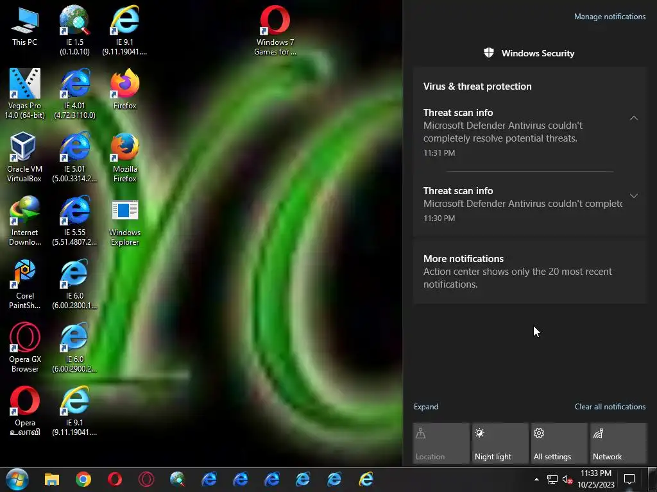657x492 pixels.
Task: Toggle Night light quick action
Action: (x=500, y=443)
